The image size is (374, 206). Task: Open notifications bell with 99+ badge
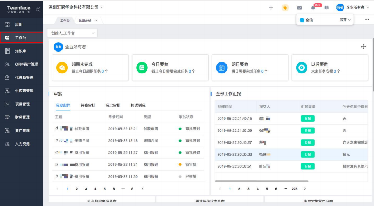coord(313,8)
